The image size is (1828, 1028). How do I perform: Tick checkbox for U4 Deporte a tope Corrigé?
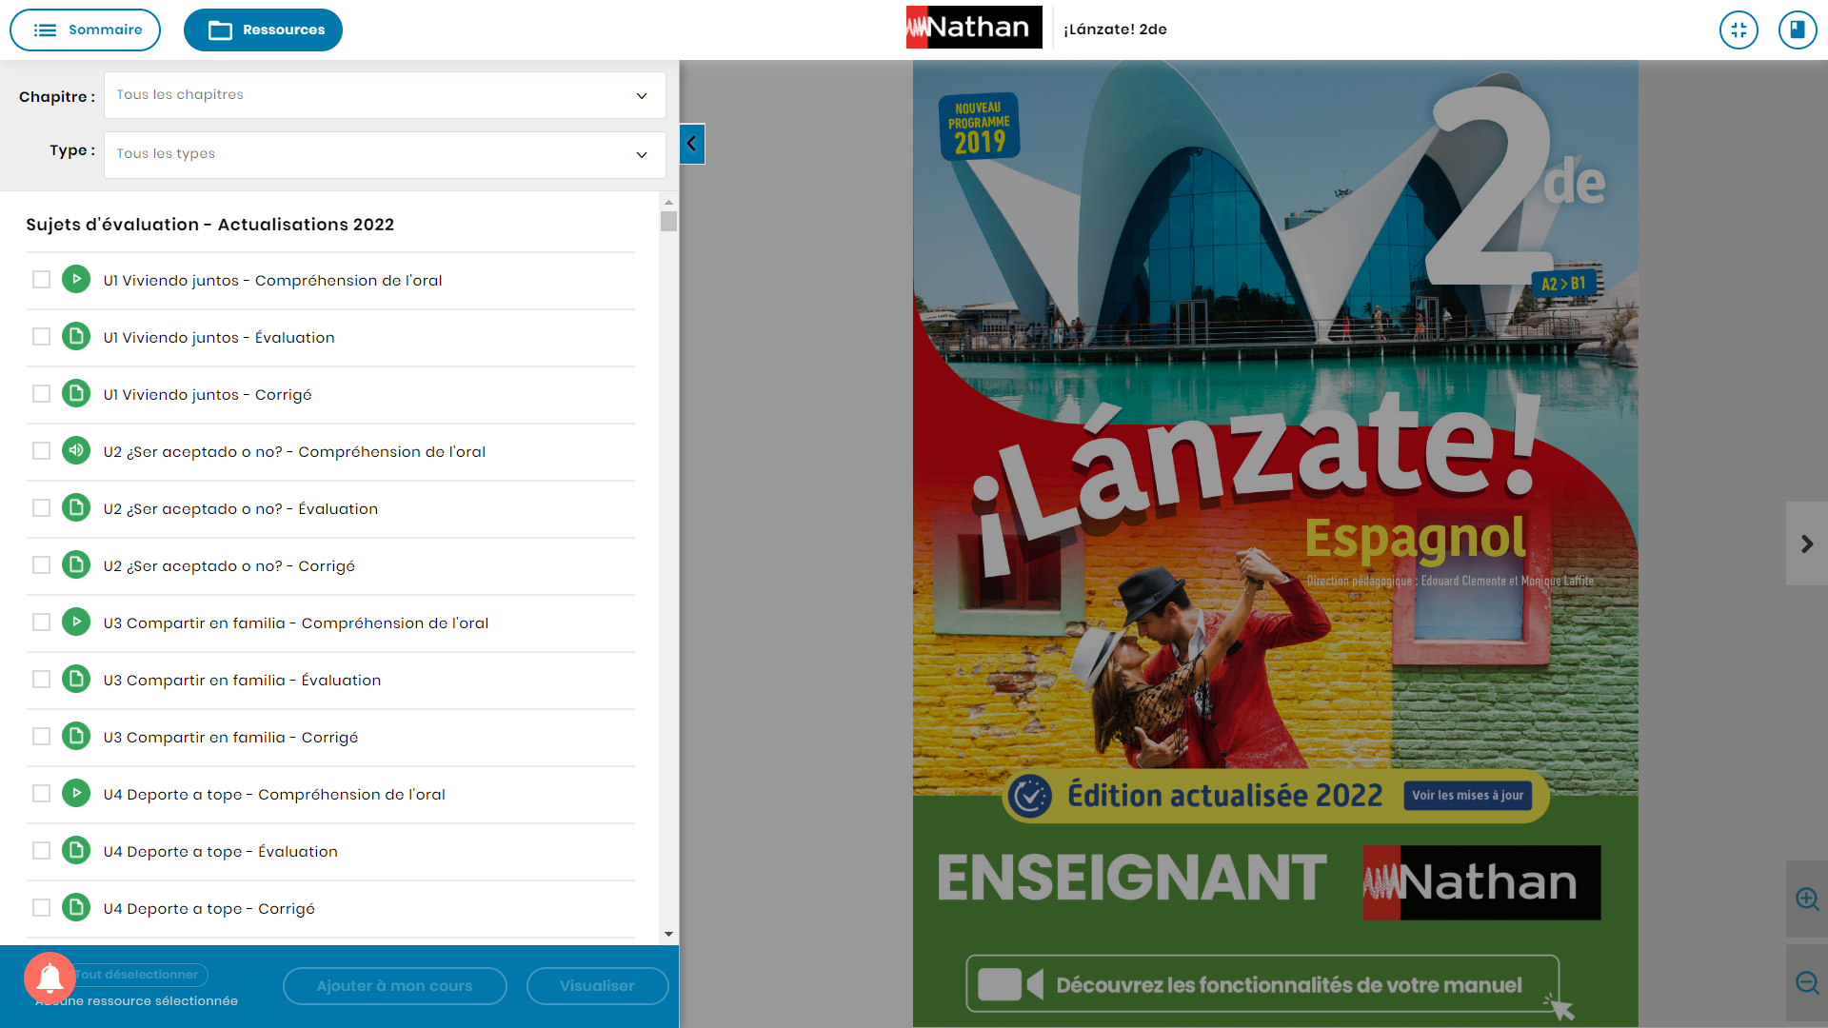click(x=41, y=908)
